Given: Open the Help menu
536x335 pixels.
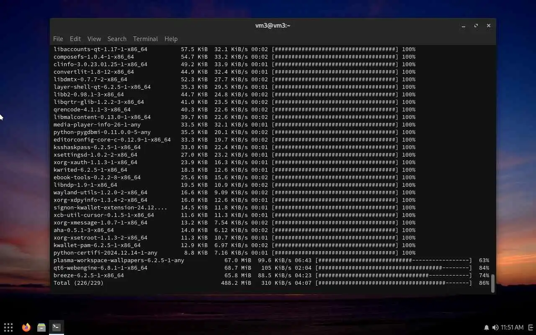Looking at the screenshot, I should click(171, 39).
